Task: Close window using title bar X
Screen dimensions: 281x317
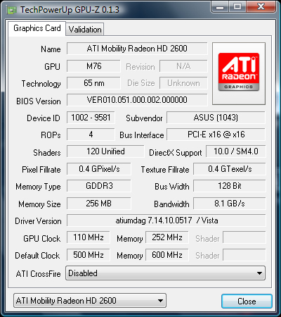Action: pyautogui.click(x=261, y=7)
